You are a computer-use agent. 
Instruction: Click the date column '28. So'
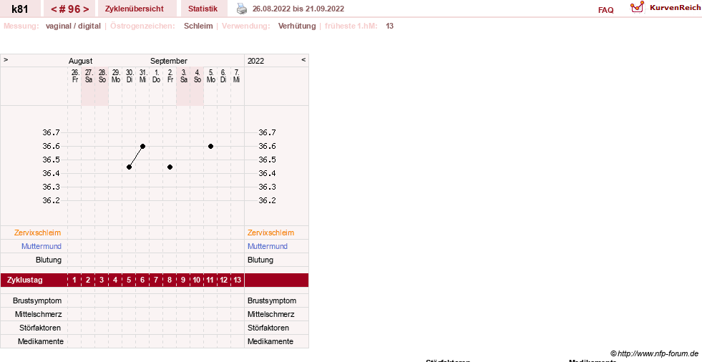coord(102,76)
